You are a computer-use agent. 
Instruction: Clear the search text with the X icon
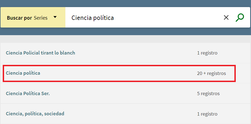pyautogui.click(x=226, y=18)
